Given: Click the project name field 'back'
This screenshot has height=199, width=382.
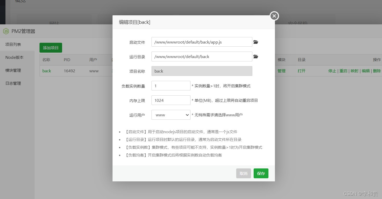Looking at the screenshot, I should [x=202, y=71].
